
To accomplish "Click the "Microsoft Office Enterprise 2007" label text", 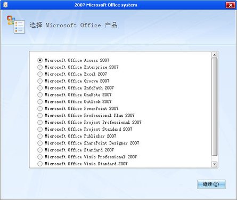I will tap(81, 67).
